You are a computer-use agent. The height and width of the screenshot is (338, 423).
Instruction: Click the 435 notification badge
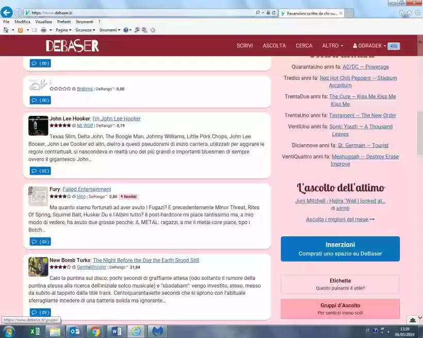[394, 46]
